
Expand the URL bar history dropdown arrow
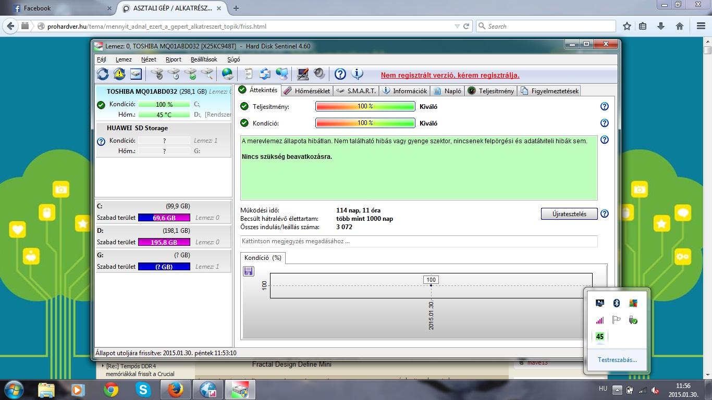[457, 26]
